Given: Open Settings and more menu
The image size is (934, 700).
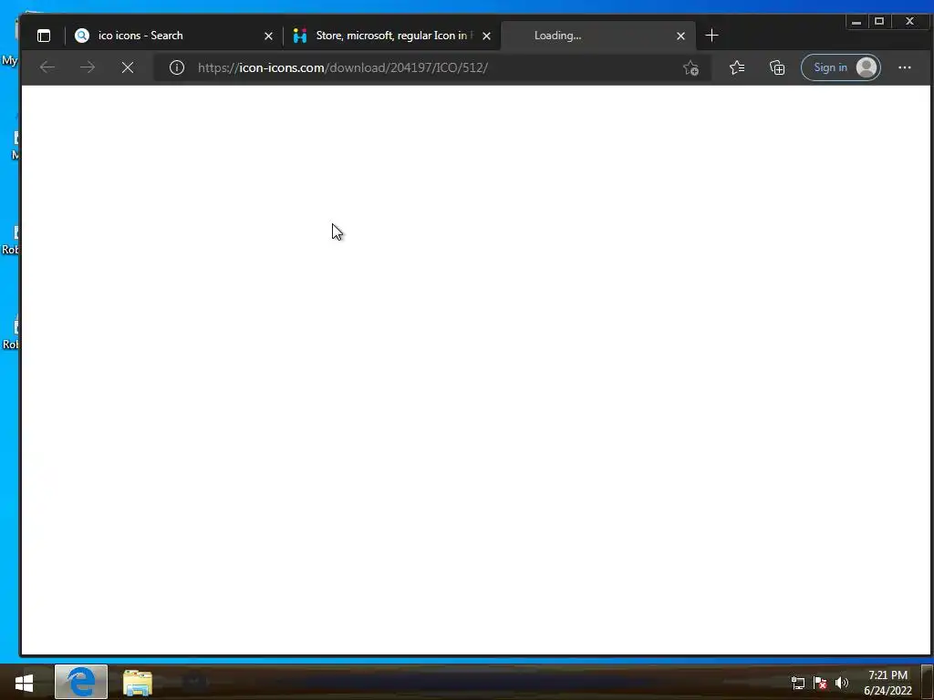Looking at the screenshot, I should 904,67.
